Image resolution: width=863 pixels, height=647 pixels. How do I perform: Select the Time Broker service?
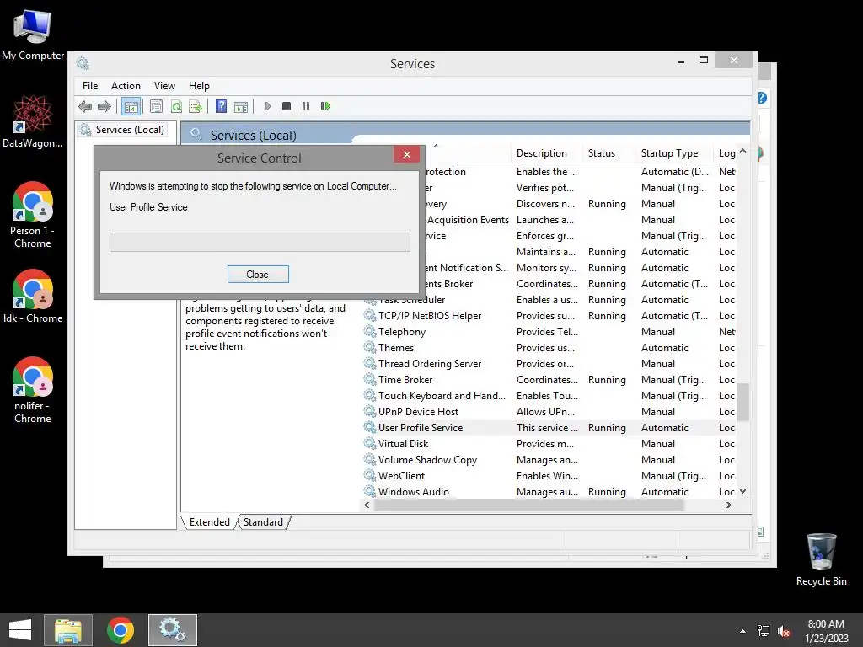[x=549, y=380]
